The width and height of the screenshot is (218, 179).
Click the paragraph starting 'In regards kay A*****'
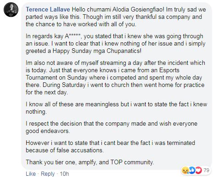[116, 44]
